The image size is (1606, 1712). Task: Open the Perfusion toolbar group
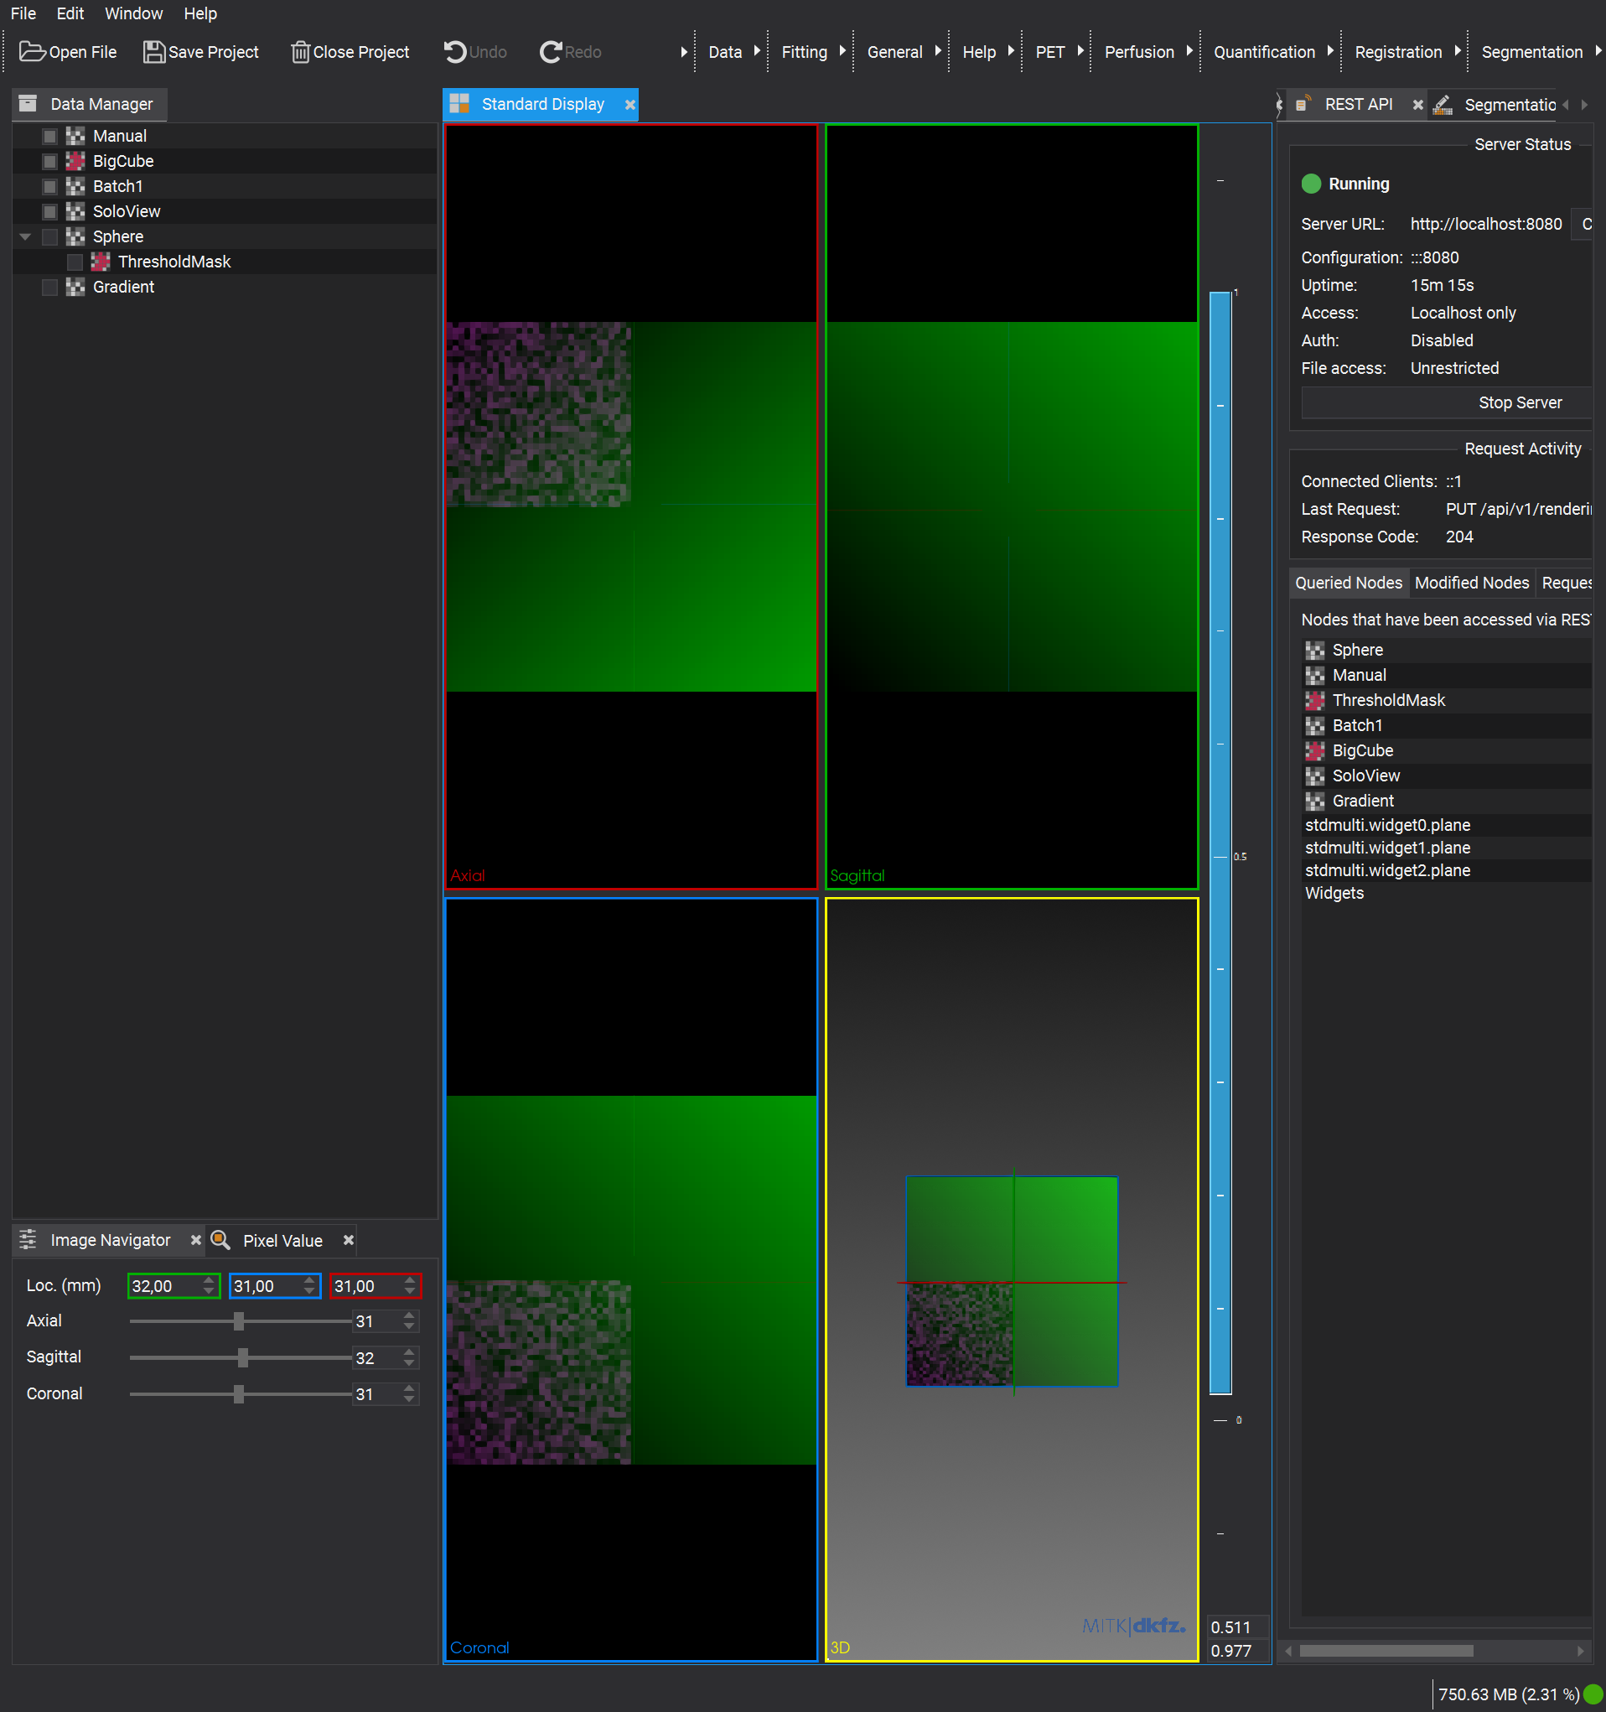click(1138, 52)
